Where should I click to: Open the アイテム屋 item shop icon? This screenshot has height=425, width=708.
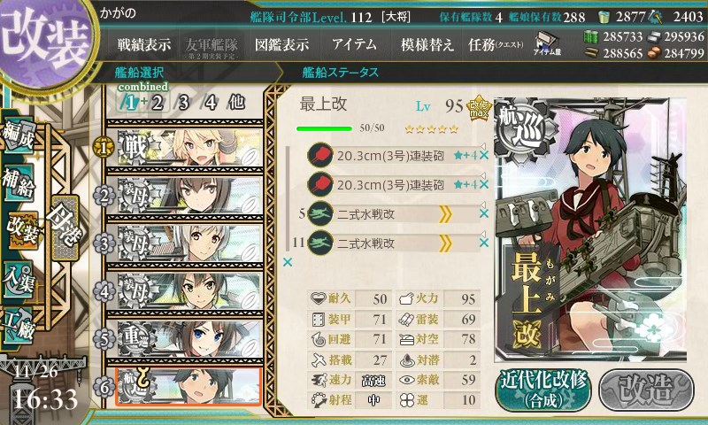click(547, 43)
